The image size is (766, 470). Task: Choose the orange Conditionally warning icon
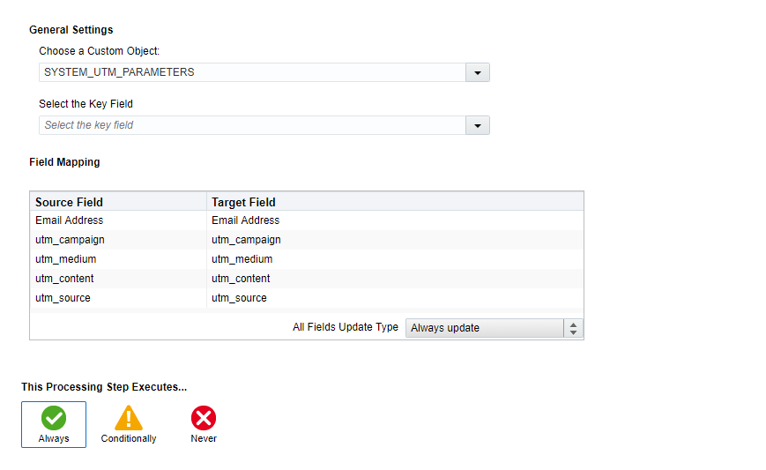pyautogui.click(x=129, y=418)
